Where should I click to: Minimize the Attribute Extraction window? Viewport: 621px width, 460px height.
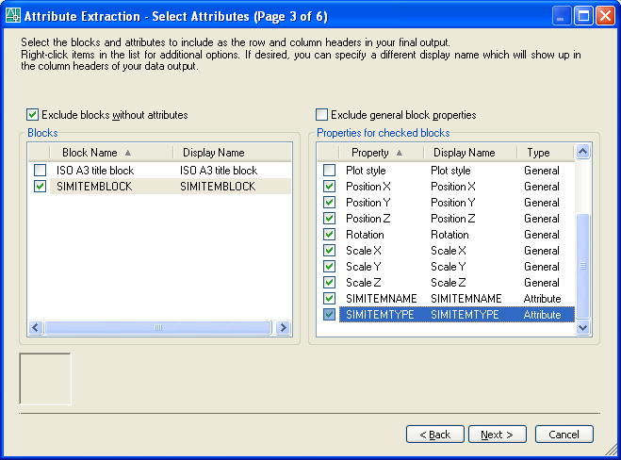562,16
